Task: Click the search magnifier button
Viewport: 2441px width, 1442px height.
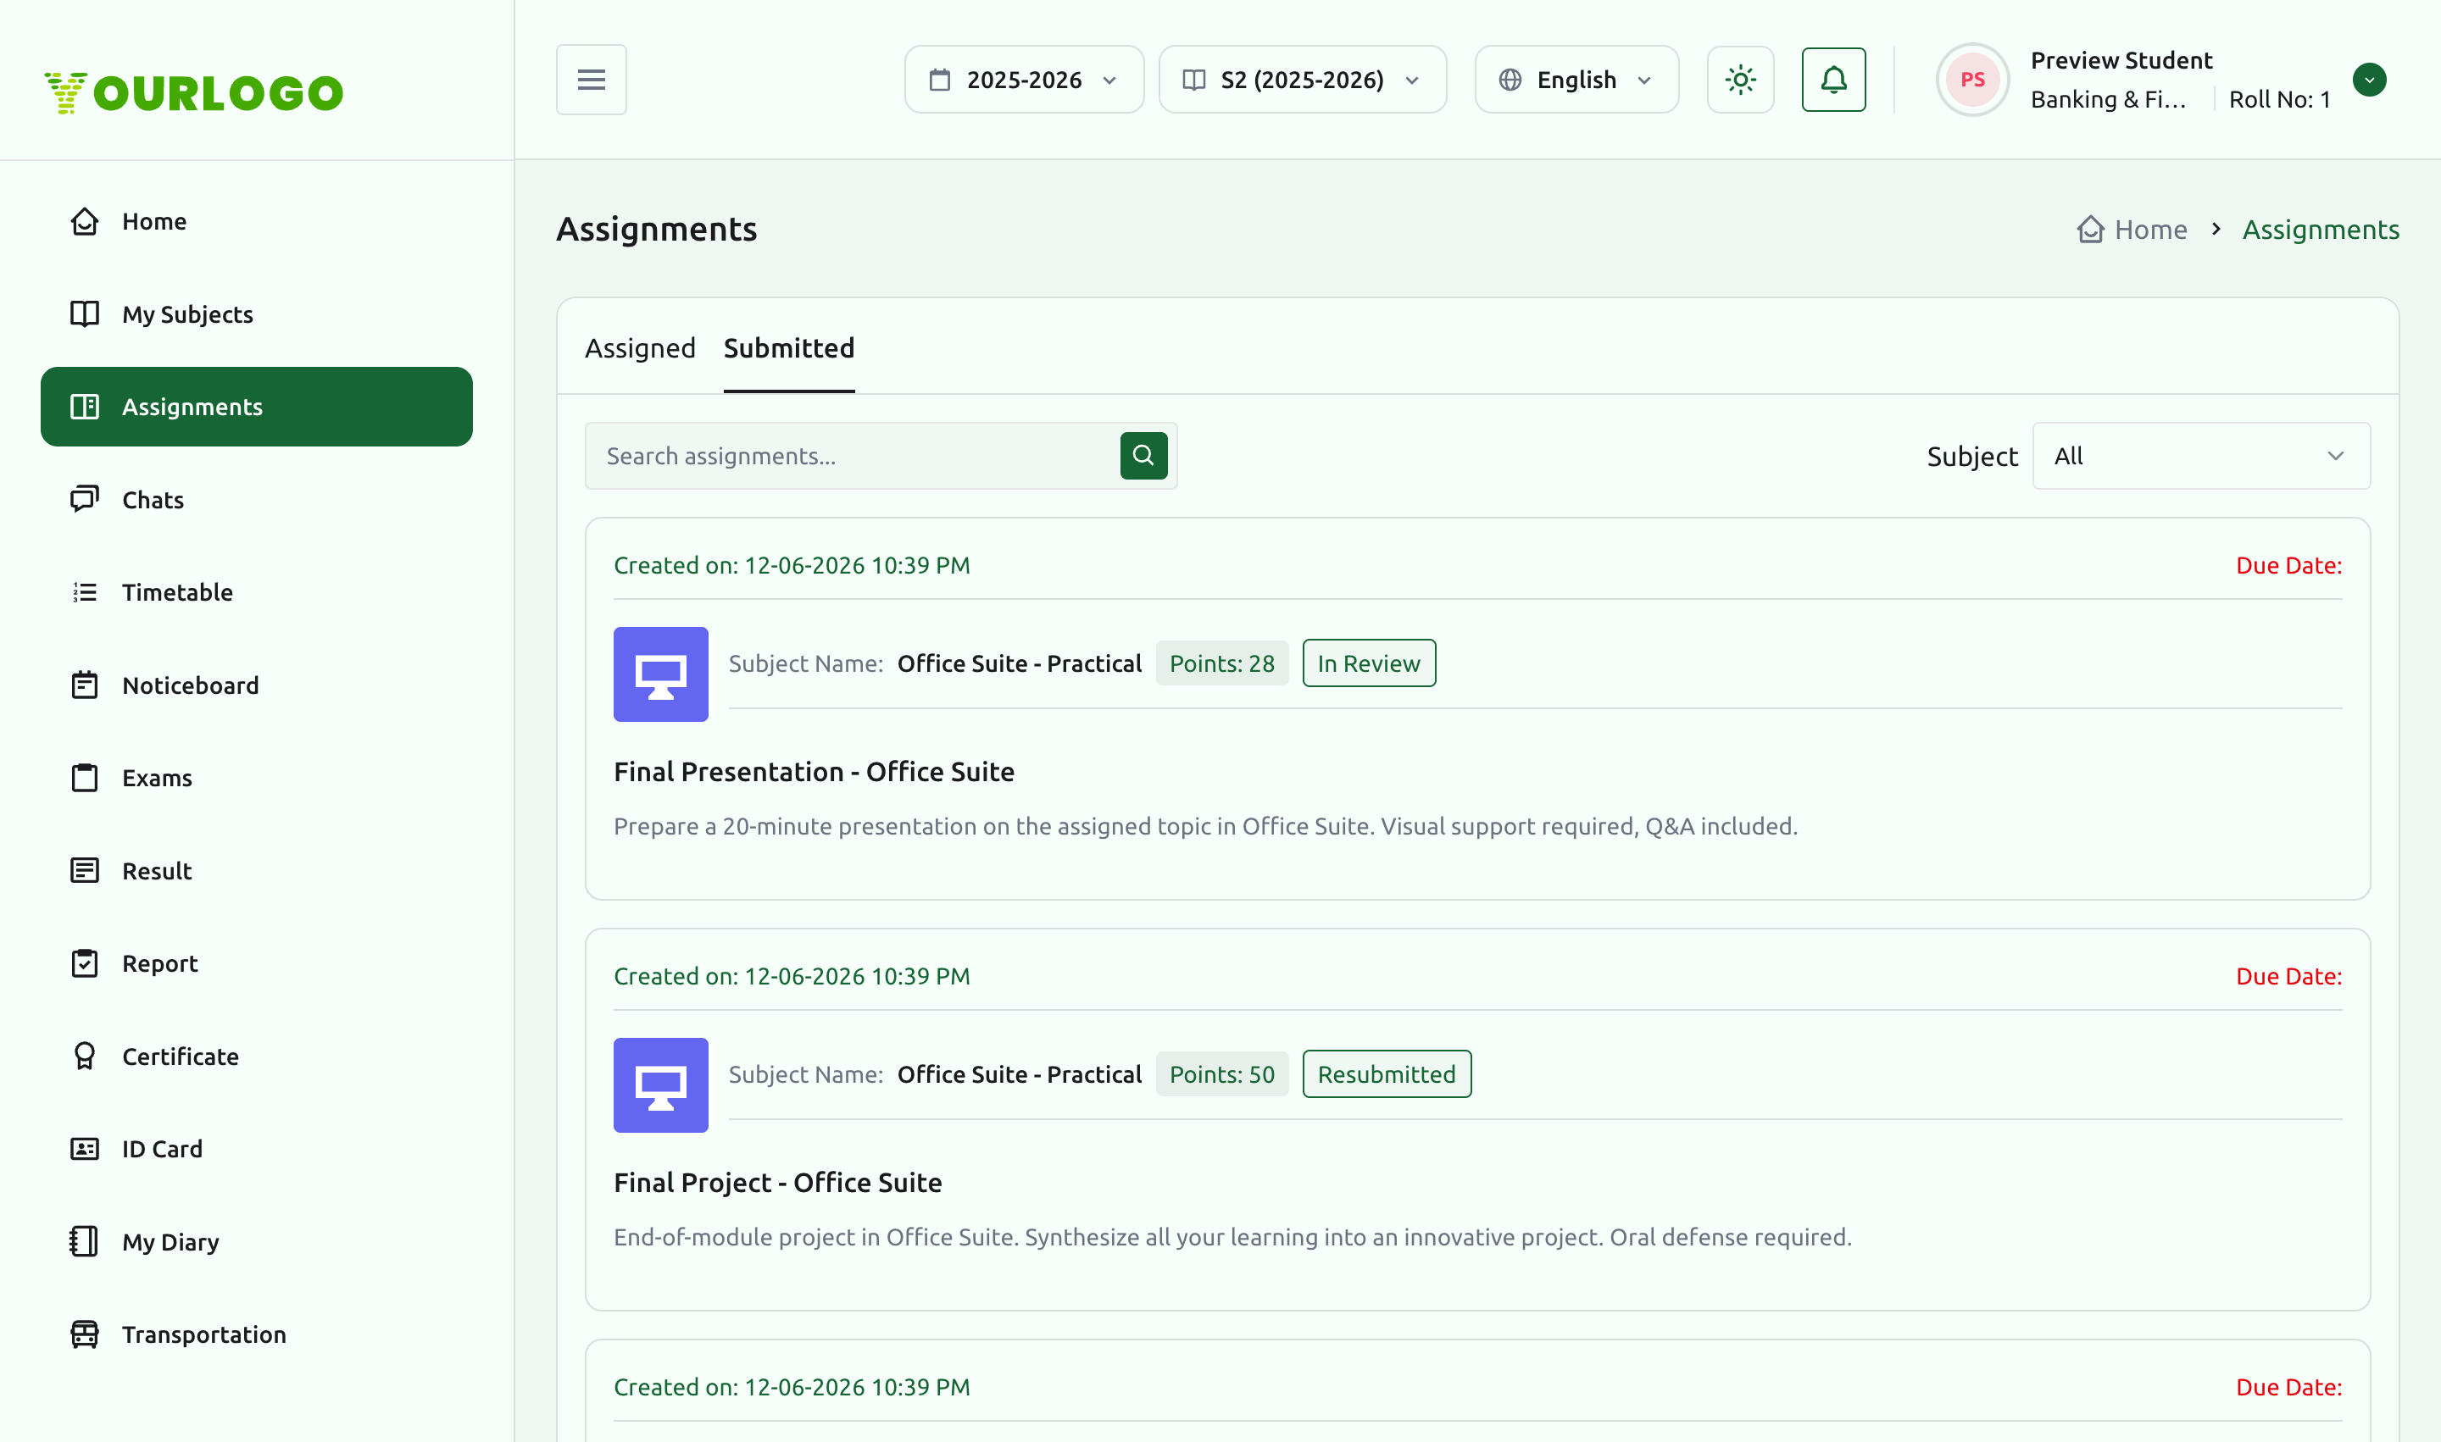Action: (x=1143, y=456)
